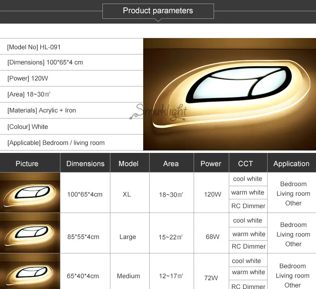The width and height of the screenshot is (316, 289).
Task: Select cool white in the XL row
Action: coord(248,179)
